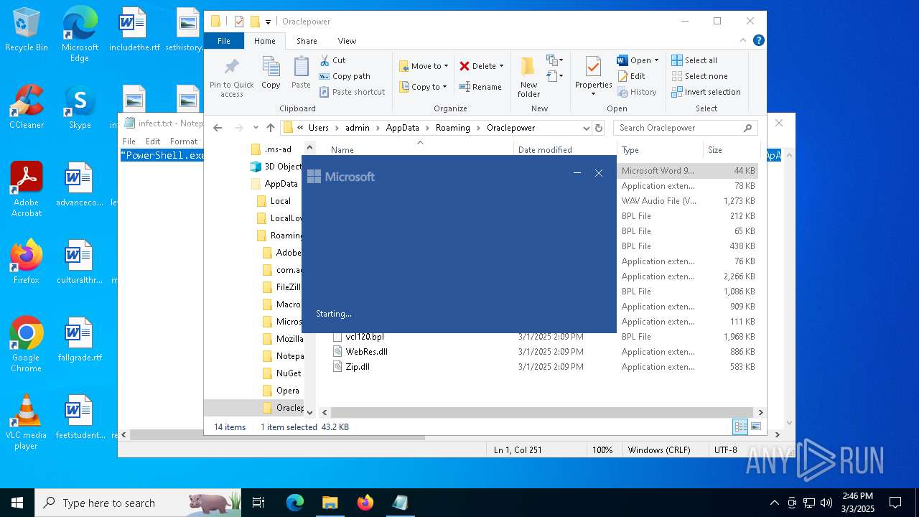The image size is (919, 517).
Task: Open Notepad Edit menu
Action: (x=153, y=141)
